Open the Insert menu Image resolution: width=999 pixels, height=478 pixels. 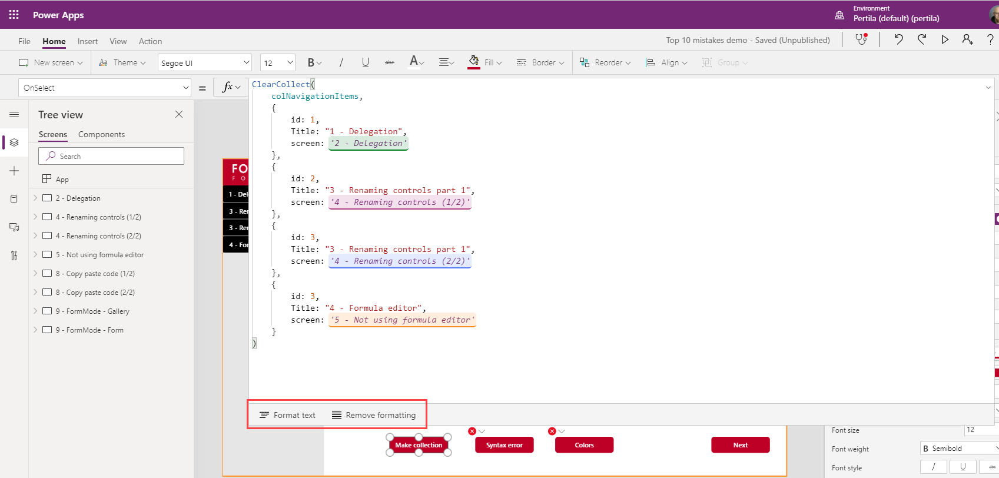pos(88,41)
